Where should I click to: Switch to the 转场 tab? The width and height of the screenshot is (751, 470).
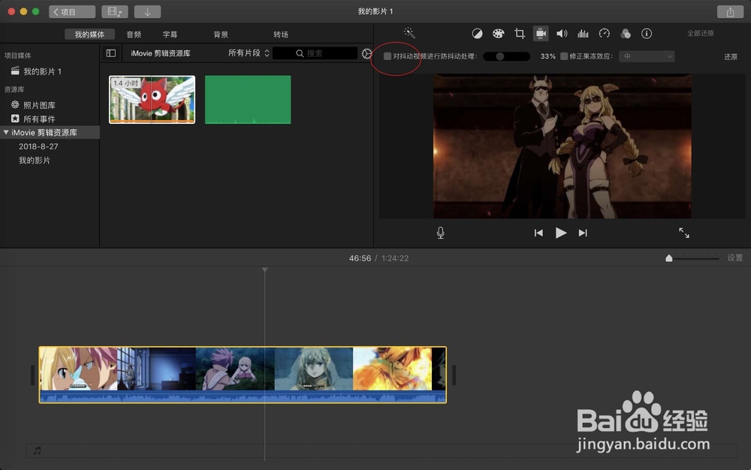click(x=281, y=35)
